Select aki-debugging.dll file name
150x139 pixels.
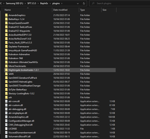pos(17,109)
